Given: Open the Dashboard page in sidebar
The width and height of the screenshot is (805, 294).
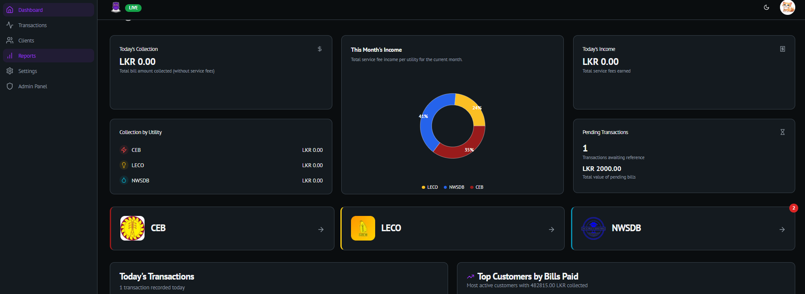Looking at the screenshot, I should click(x=48, y=10).
